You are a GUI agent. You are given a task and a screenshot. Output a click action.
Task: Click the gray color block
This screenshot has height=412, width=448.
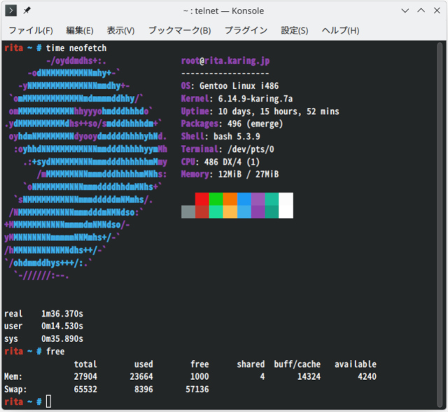click(188, 212)
